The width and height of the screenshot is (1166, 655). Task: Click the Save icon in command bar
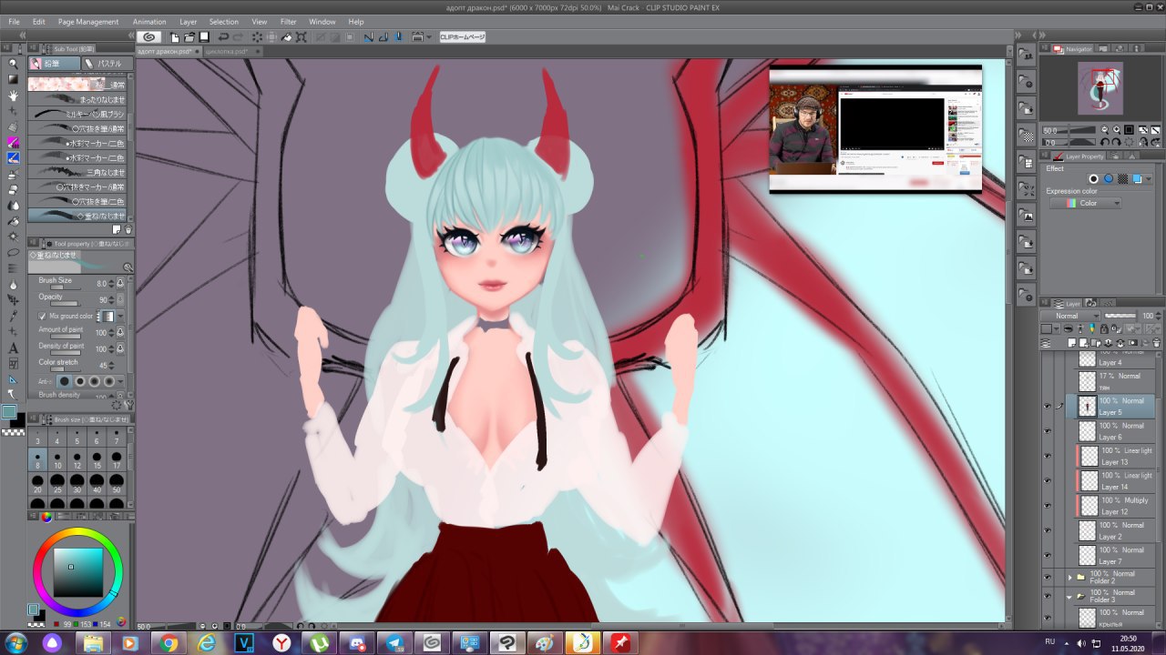[x=204, y=37]
